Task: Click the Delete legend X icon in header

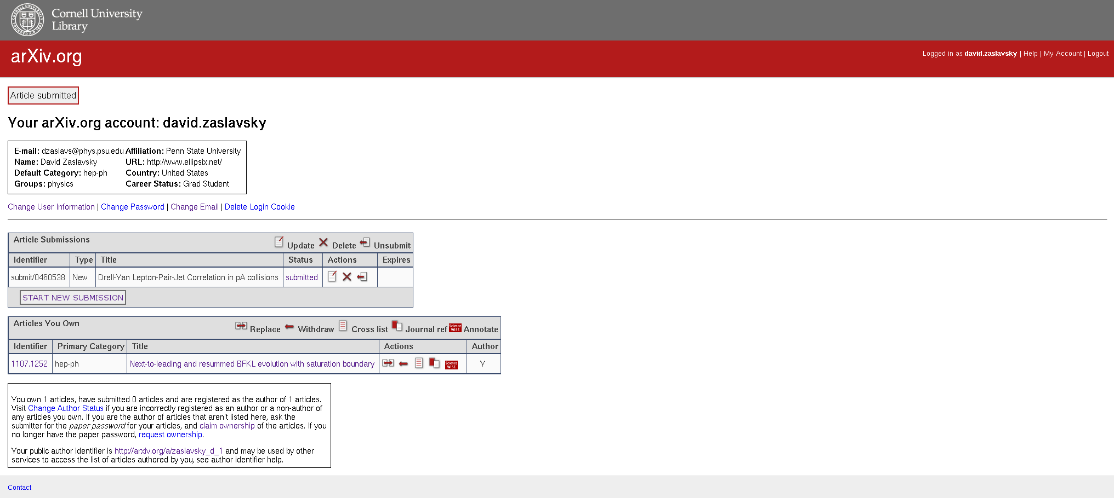Action: pos(323,242)
